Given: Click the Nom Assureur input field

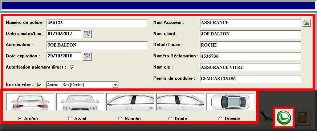Looking at the screenshot, I should pyautogui.click(x=250, y=23).
